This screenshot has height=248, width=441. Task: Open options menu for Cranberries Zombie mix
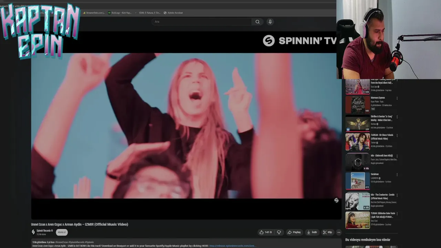tap(397, 195)
